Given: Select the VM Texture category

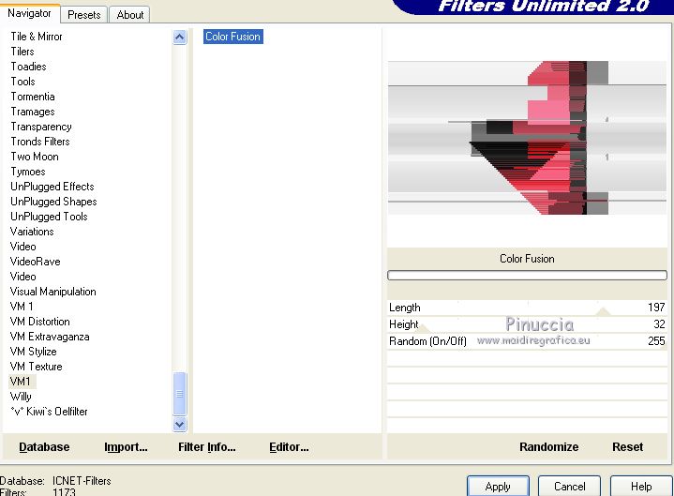Looking at the screenshot, I should [37, 367].
